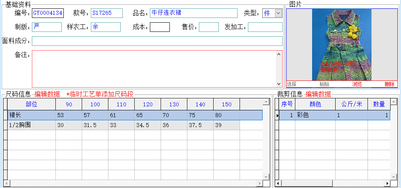This screenshot has height=188, width=401.
Task: Click cutting table vertical scrollbar up arrow
Action: pyautogui.click(x=393, y=102)
